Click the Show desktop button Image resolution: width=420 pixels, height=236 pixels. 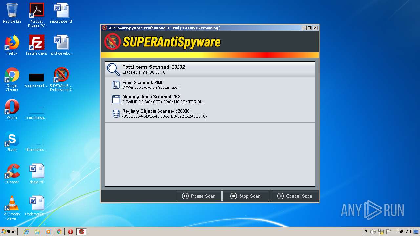click(x=417, y=232)
